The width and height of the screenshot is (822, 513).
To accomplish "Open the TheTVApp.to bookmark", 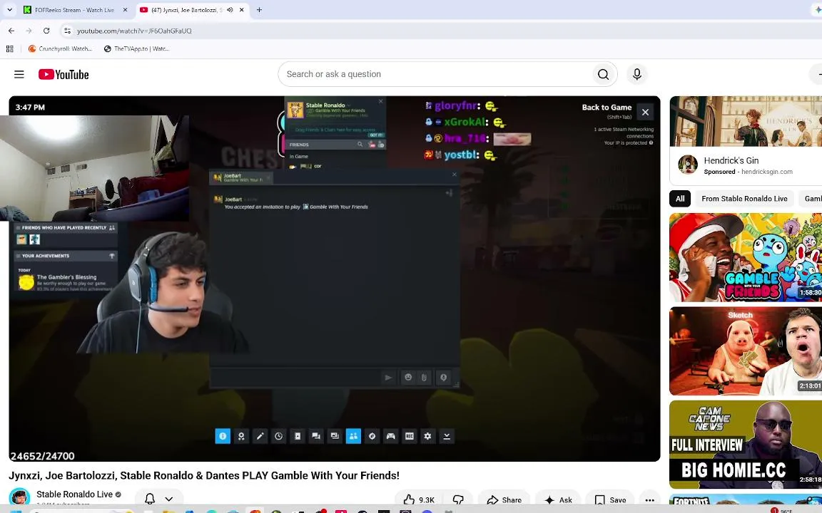I will [x=136, y=48].
